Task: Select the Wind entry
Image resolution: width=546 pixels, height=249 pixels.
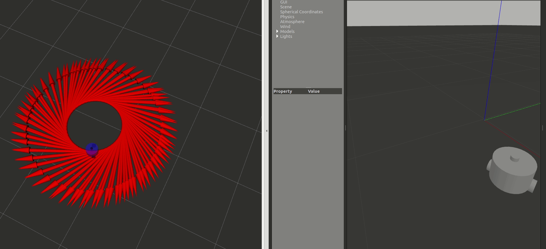Action: click(x=285, y=27)
